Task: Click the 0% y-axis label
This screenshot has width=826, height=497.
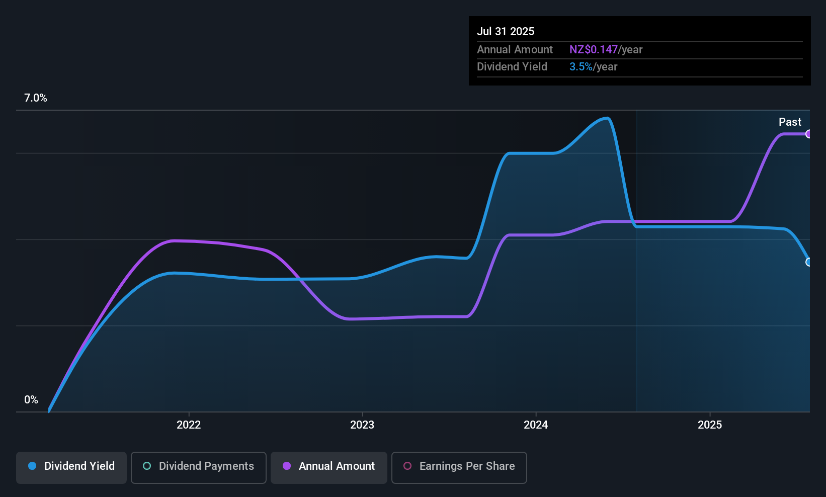Action: [31, 400]
